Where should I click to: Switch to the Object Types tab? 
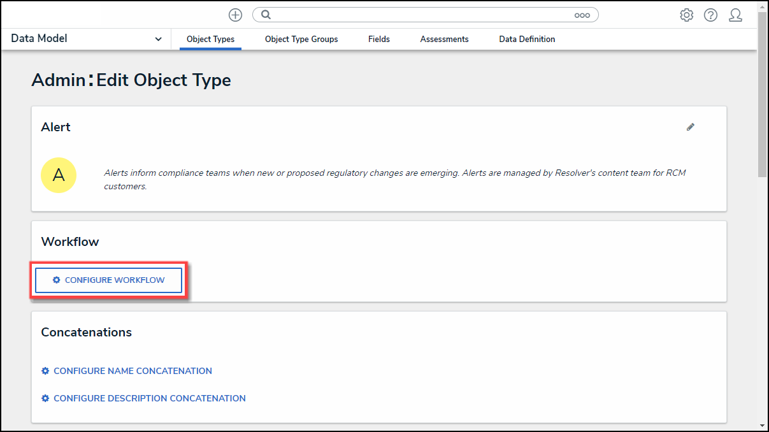tap(210, 39)
